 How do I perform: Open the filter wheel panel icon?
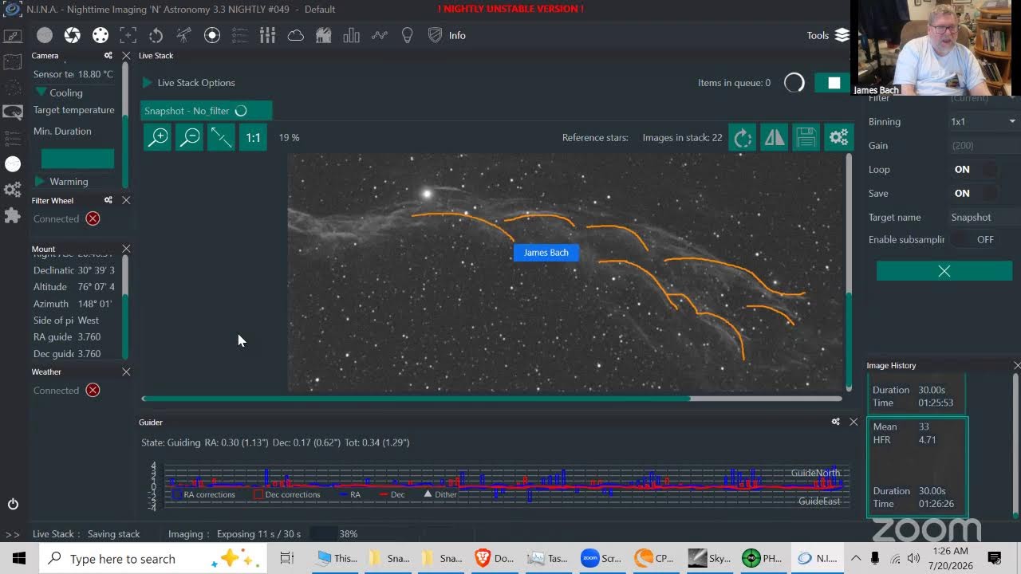[x=101, y=35]
